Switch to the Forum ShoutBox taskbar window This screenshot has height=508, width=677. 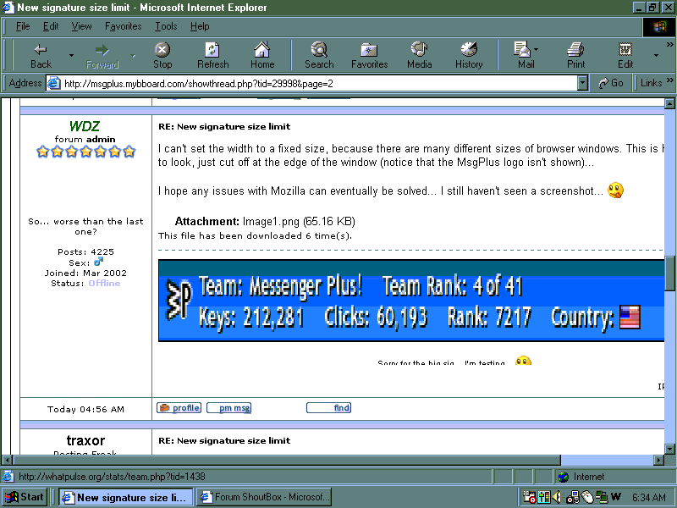tap(264, 497)
